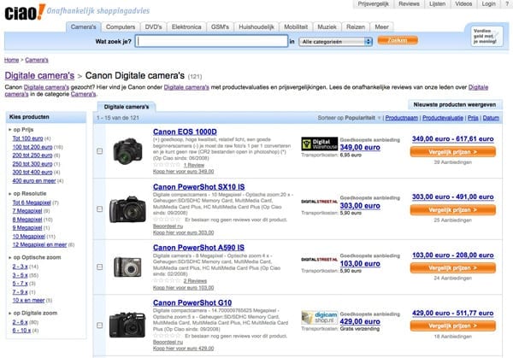Tick the compare checkbox for PowerShot A590 IS

pyautogui.click(x=100, y=267)
